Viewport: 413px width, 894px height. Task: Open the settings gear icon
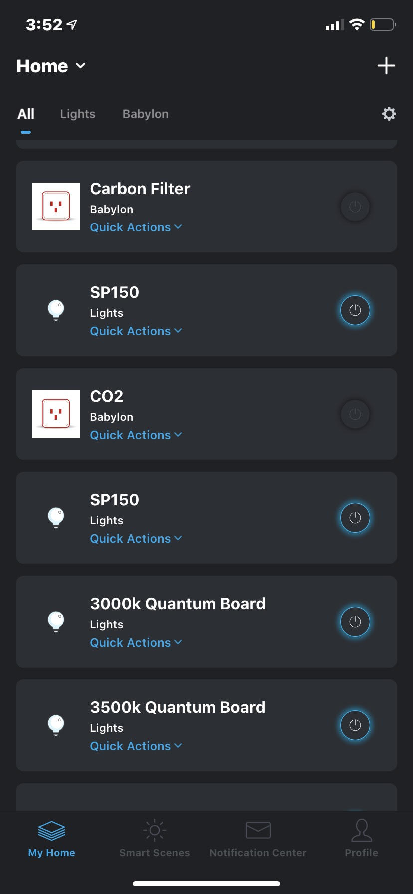click(389, 114)
